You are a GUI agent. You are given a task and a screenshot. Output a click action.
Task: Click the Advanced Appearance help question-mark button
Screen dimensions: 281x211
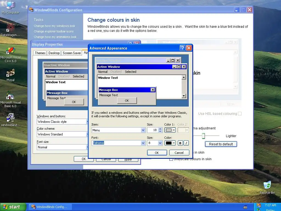(x=182, y=48)
